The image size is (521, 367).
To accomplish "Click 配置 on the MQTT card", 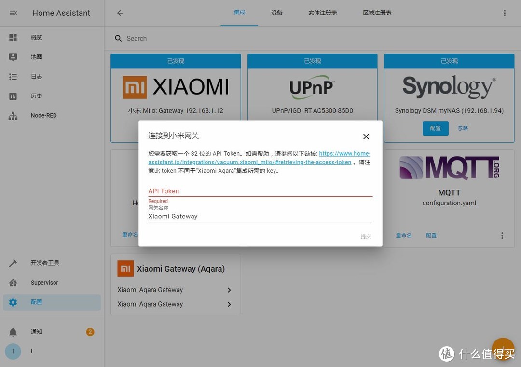I will click(x=431, y=235).
